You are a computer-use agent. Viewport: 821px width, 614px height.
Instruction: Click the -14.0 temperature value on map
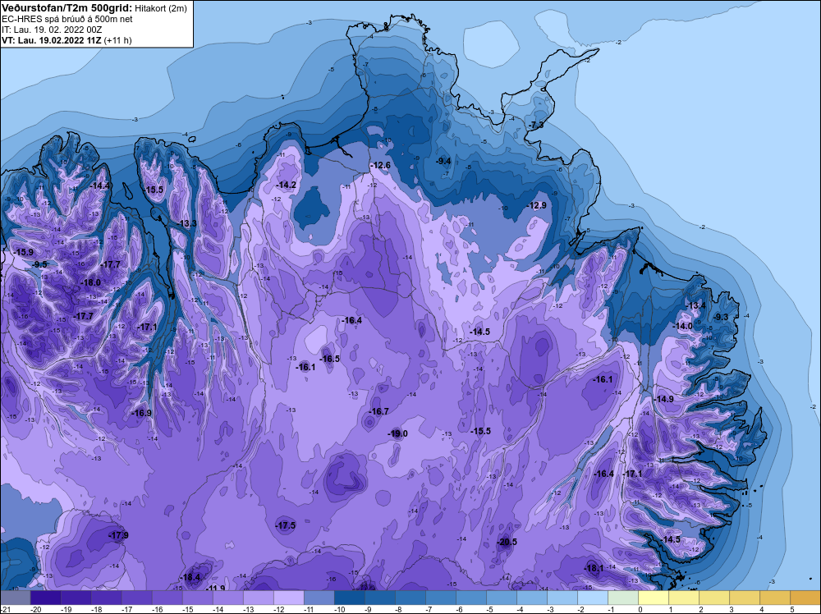point(681,326)
